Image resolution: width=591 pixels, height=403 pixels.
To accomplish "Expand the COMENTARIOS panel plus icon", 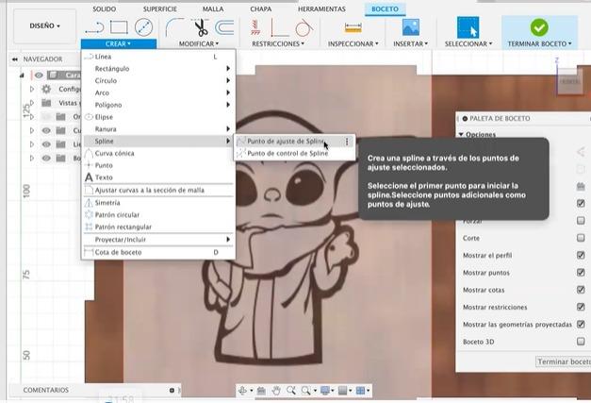I will (172, 390).
